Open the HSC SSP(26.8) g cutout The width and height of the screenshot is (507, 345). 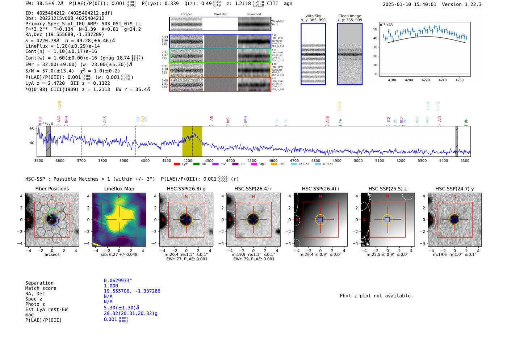pyautogui.click(x=186, y=220)
